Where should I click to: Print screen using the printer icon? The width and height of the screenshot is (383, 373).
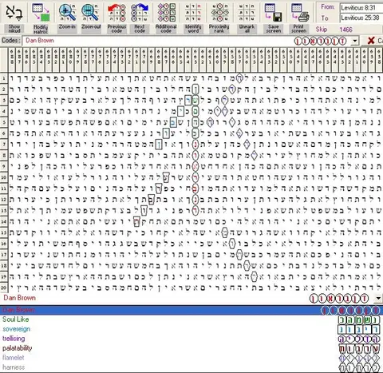(299, 13)
